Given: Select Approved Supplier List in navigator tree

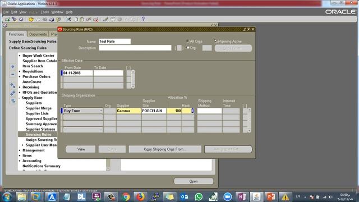Looking at the screenshot, I should 41,119.
